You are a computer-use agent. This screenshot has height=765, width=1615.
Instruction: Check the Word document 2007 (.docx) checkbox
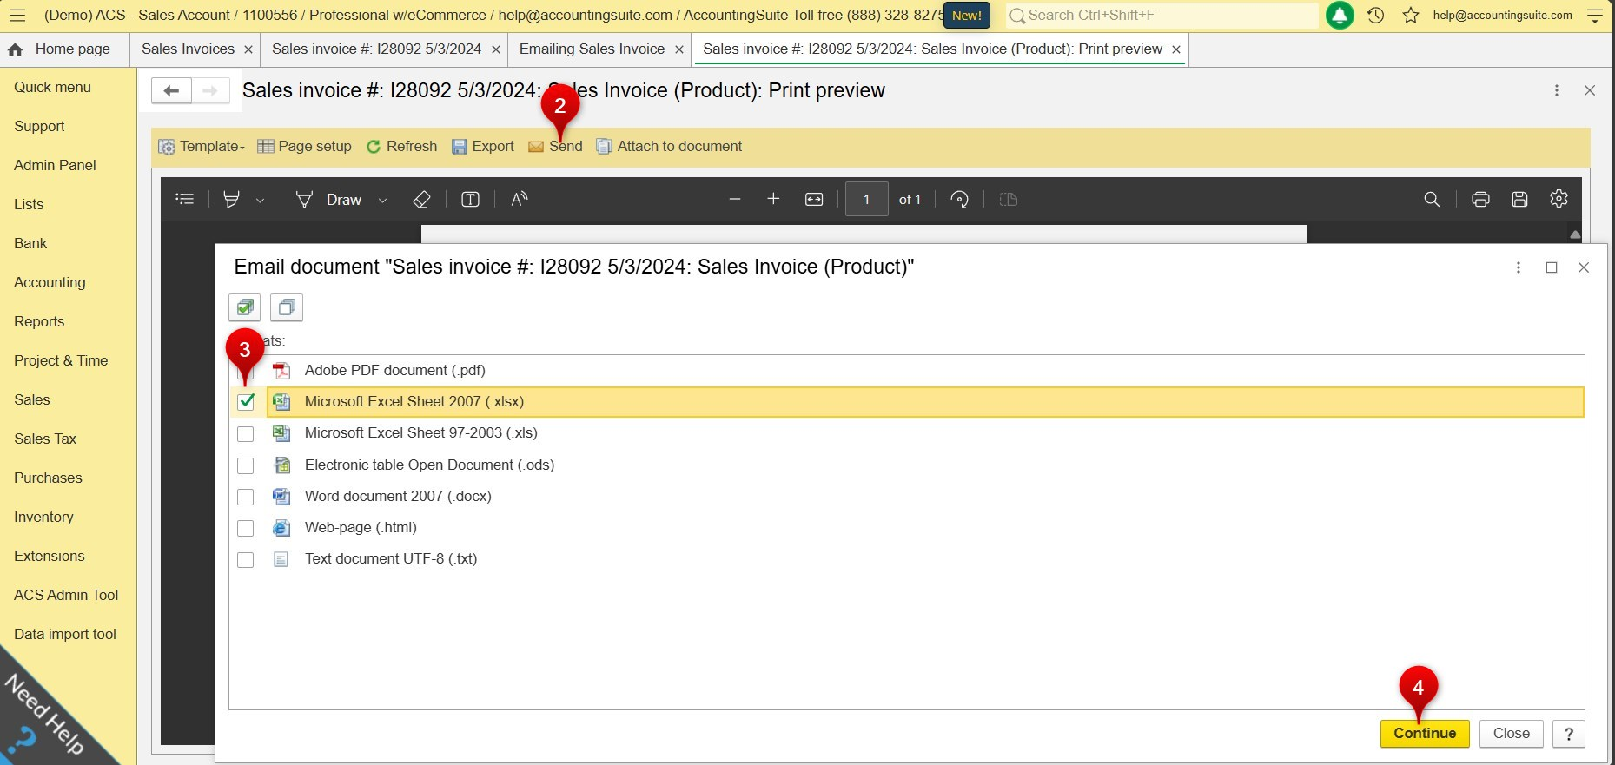point(246,497)
